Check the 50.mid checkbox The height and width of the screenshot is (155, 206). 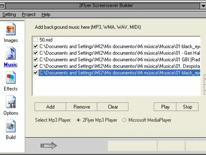tap(36, 40)
